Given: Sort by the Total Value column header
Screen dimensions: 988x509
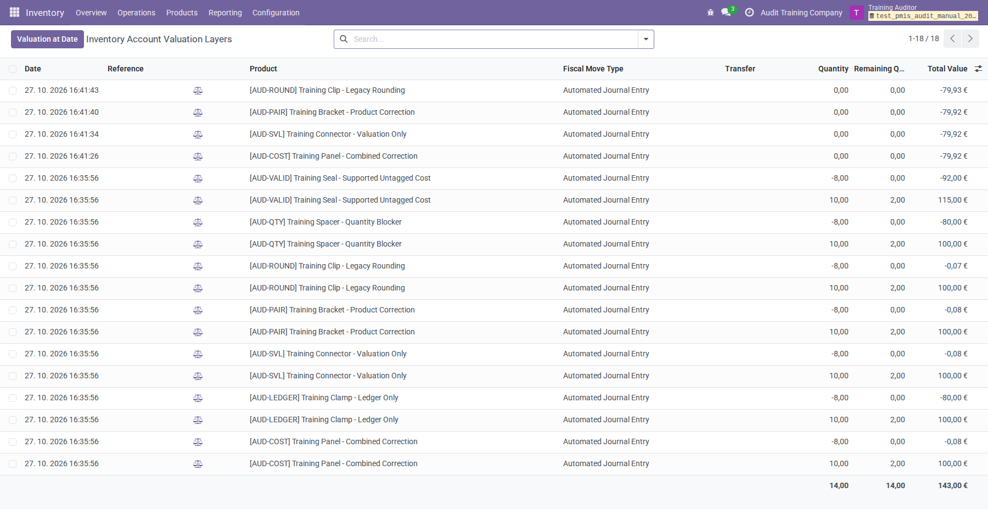Looking at the screenshot, I should pyautogui.click(x=947, y=69).
